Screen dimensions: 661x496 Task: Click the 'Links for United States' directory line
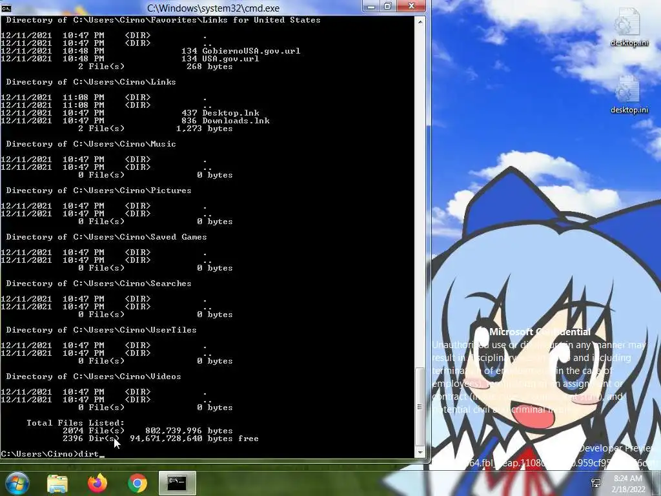coord(163,20)
